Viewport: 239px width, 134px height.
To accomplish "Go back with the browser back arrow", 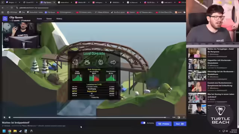I will (3, 8).
